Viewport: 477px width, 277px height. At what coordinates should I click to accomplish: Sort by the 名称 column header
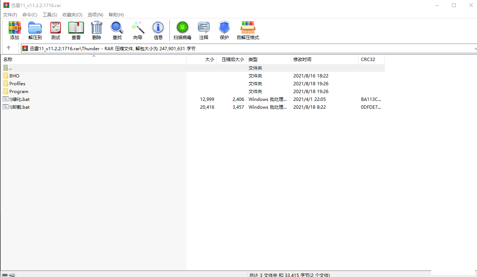93,60
